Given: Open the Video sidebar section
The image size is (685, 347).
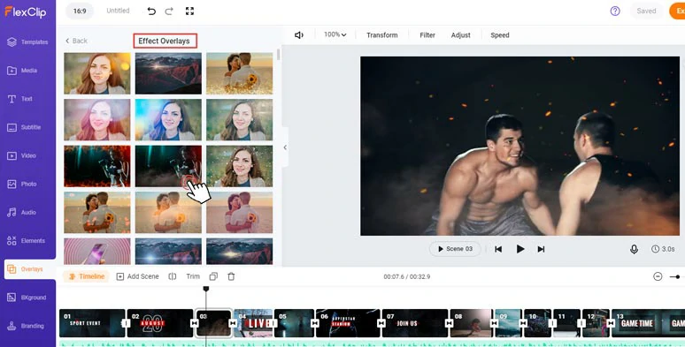Looking at the screenshot, I should tap(22, 155).
